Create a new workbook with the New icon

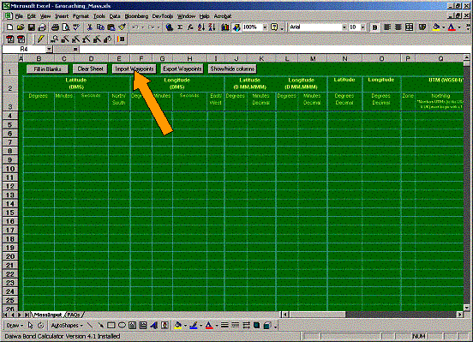point(9,27)
